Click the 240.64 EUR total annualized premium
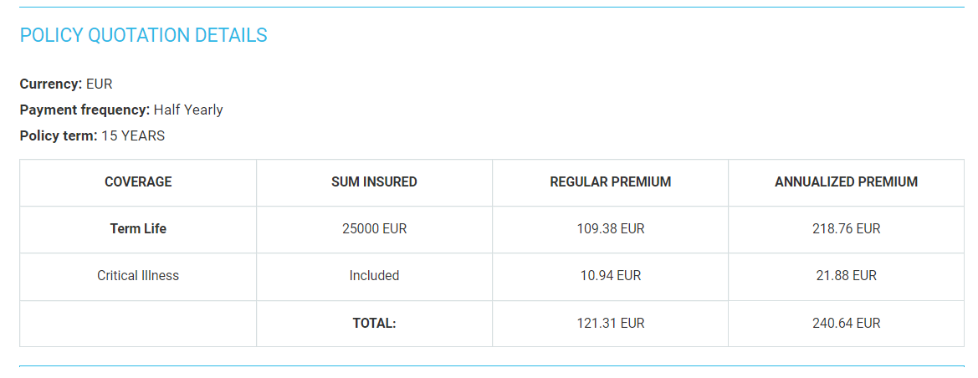This screenshot has width=978, height=378. [846, 323]
